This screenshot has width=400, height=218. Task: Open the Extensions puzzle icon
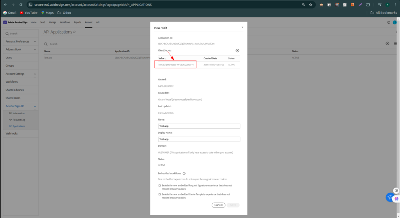click(x=368, y=5)
